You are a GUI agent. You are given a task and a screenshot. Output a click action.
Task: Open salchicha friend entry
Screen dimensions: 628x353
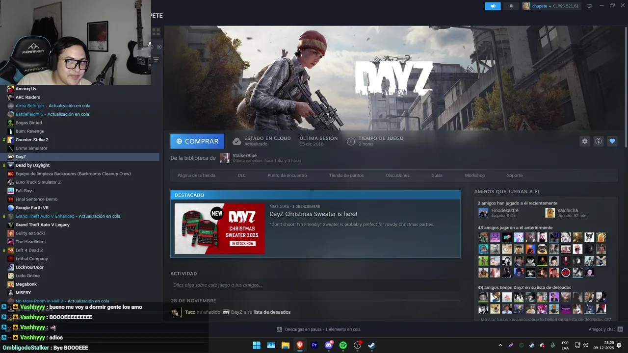point(568,210)
